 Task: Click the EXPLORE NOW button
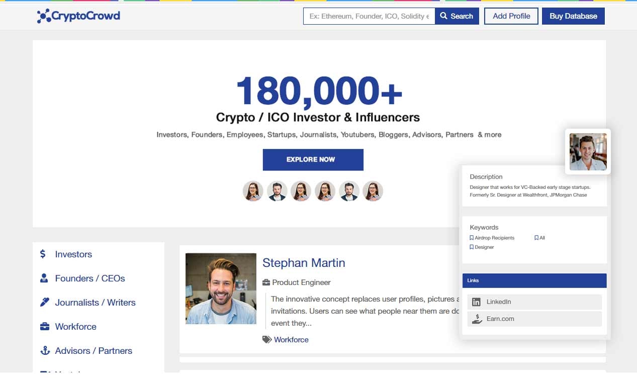tap(313, 159)
